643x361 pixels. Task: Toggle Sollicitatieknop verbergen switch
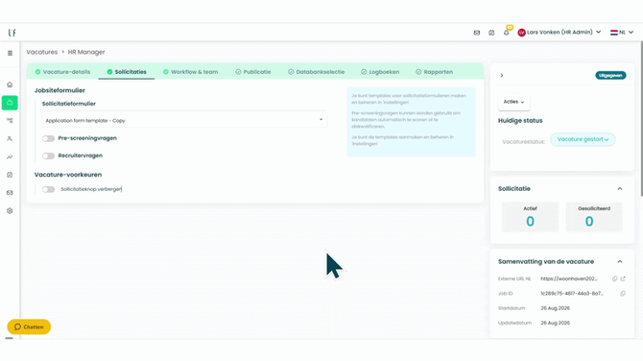(48, 189)
